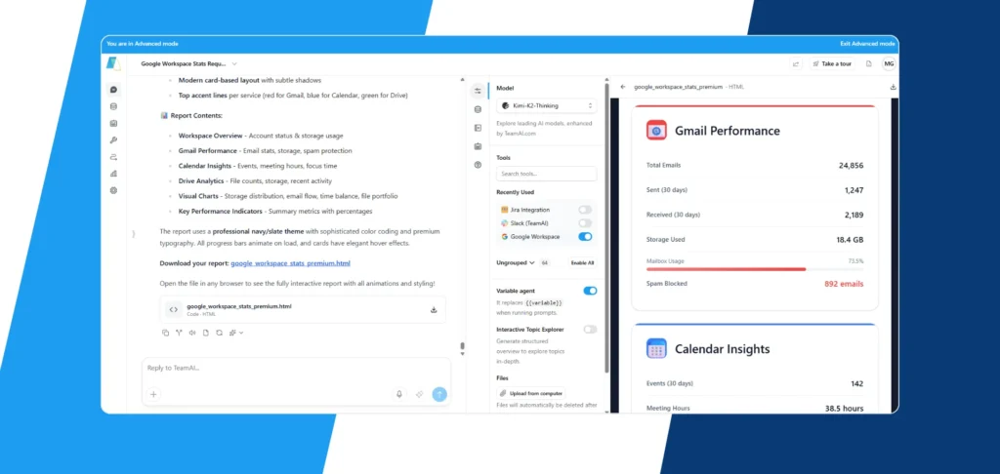The width and height of the screenshot is (1000, 474).
Task: Open the chat icon in left sidebar
Action: (113, 90)
